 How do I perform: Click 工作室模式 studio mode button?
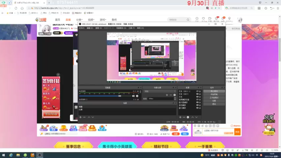pos(214,98)
